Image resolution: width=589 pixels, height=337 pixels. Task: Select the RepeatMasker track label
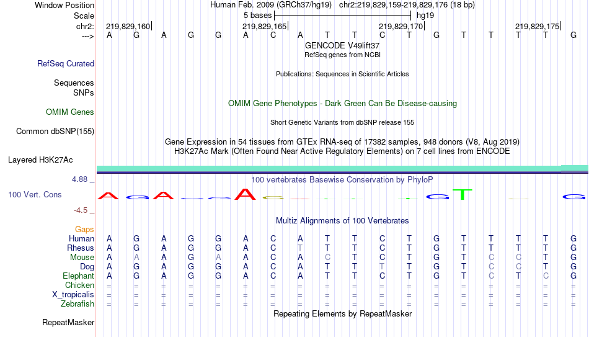click(x=68, y=322)
